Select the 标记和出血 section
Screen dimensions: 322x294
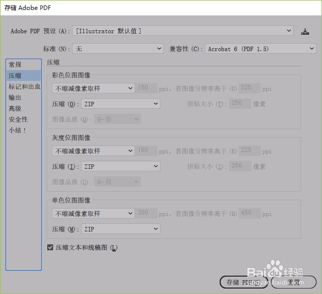(23, 86)
